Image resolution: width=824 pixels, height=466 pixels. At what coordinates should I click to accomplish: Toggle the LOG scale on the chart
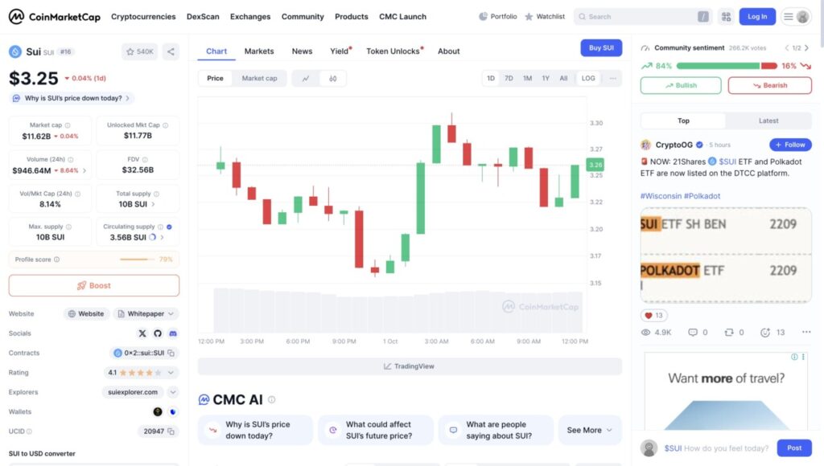(588, 79)
